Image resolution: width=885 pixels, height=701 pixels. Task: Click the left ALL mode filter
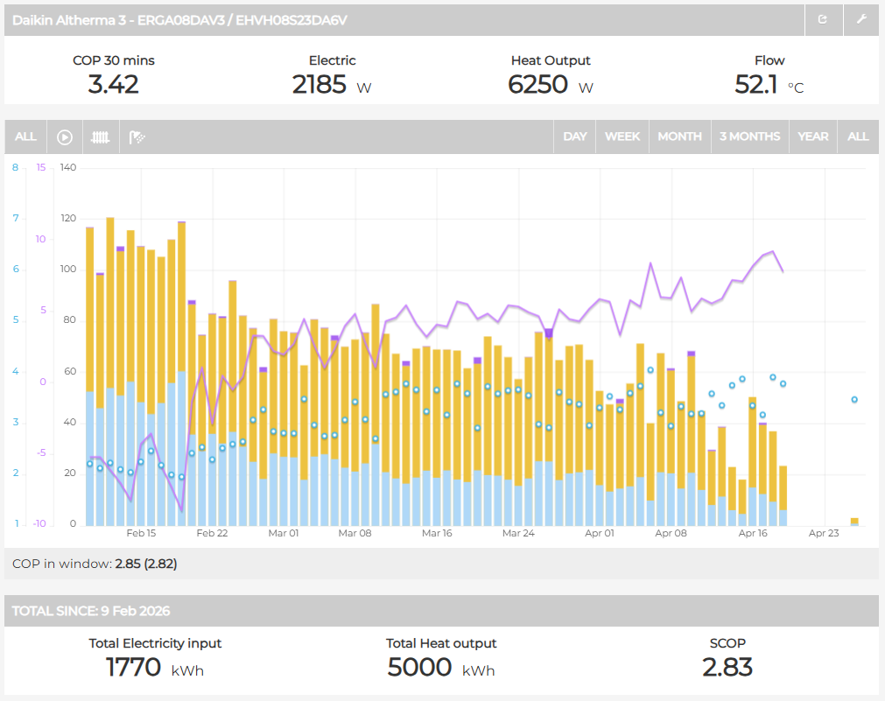coord(25,137)
